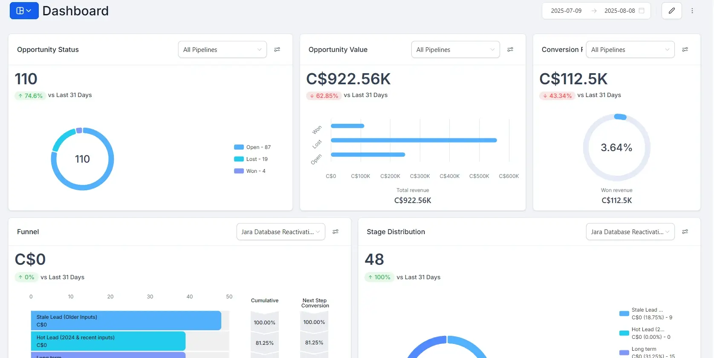Open Funnel filter settings icon
The width and height of the screenshot is (714, 358).
pyautogui.click(x=335, y=232)
